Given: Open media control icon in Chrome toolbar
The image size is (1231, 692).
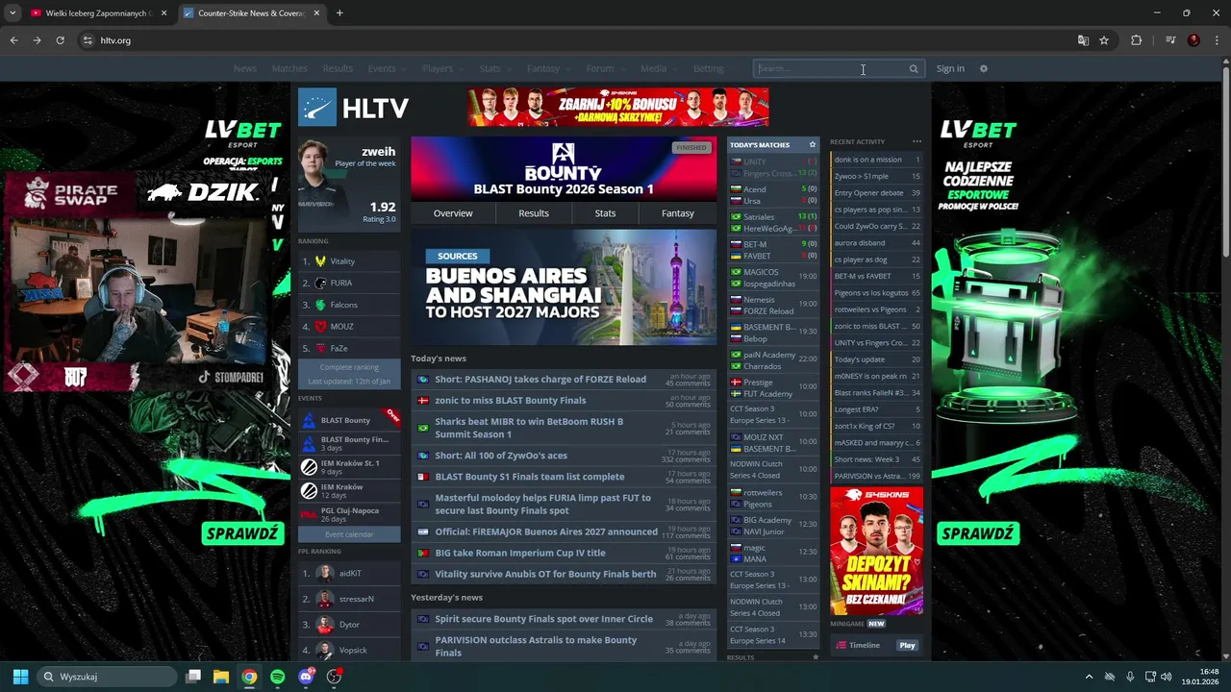Looking at the screenshot, I should [1170, 40].
